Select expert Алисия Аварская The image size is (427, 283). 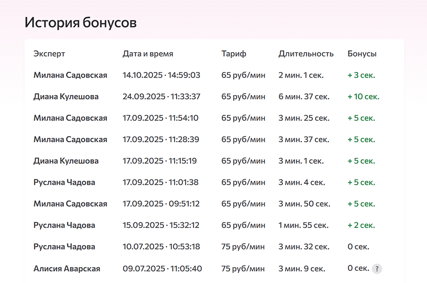coord(67,269)
